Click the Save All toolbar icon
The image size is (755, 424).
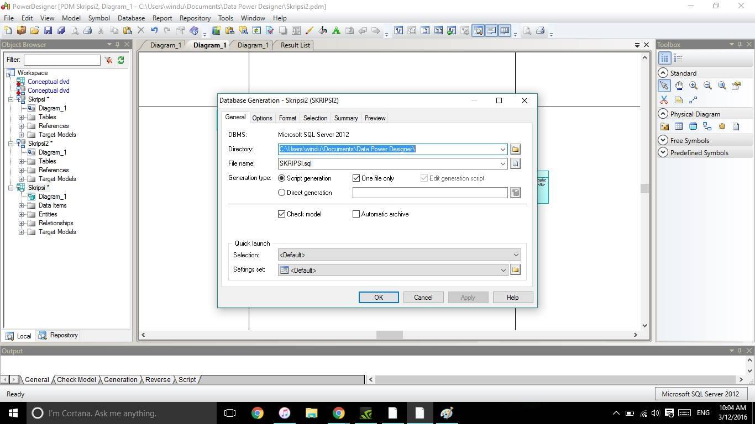tap(61, 31)
